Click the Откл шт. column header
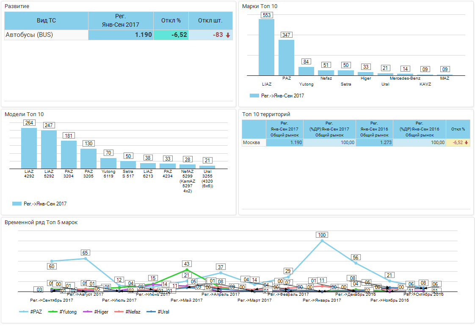This screenshot has height=336, width=475. pos(210,20)
